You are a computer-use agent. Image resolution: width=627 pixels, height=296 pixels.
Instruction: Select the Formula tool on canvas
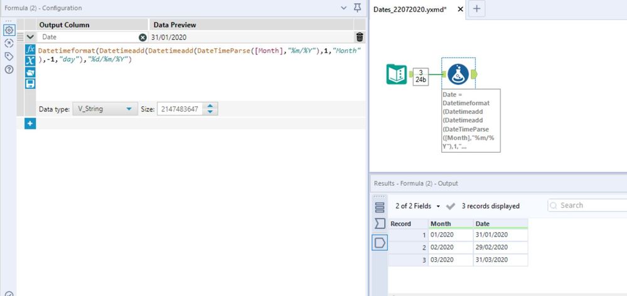click(x=458, y=74)
